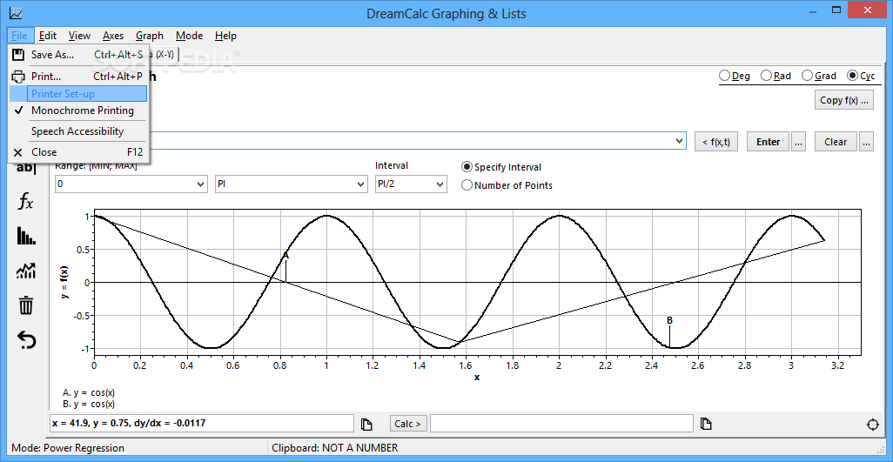Select the Rad angle mode
893x462 pixels.
pyautogui.click(x=775, y=76)
